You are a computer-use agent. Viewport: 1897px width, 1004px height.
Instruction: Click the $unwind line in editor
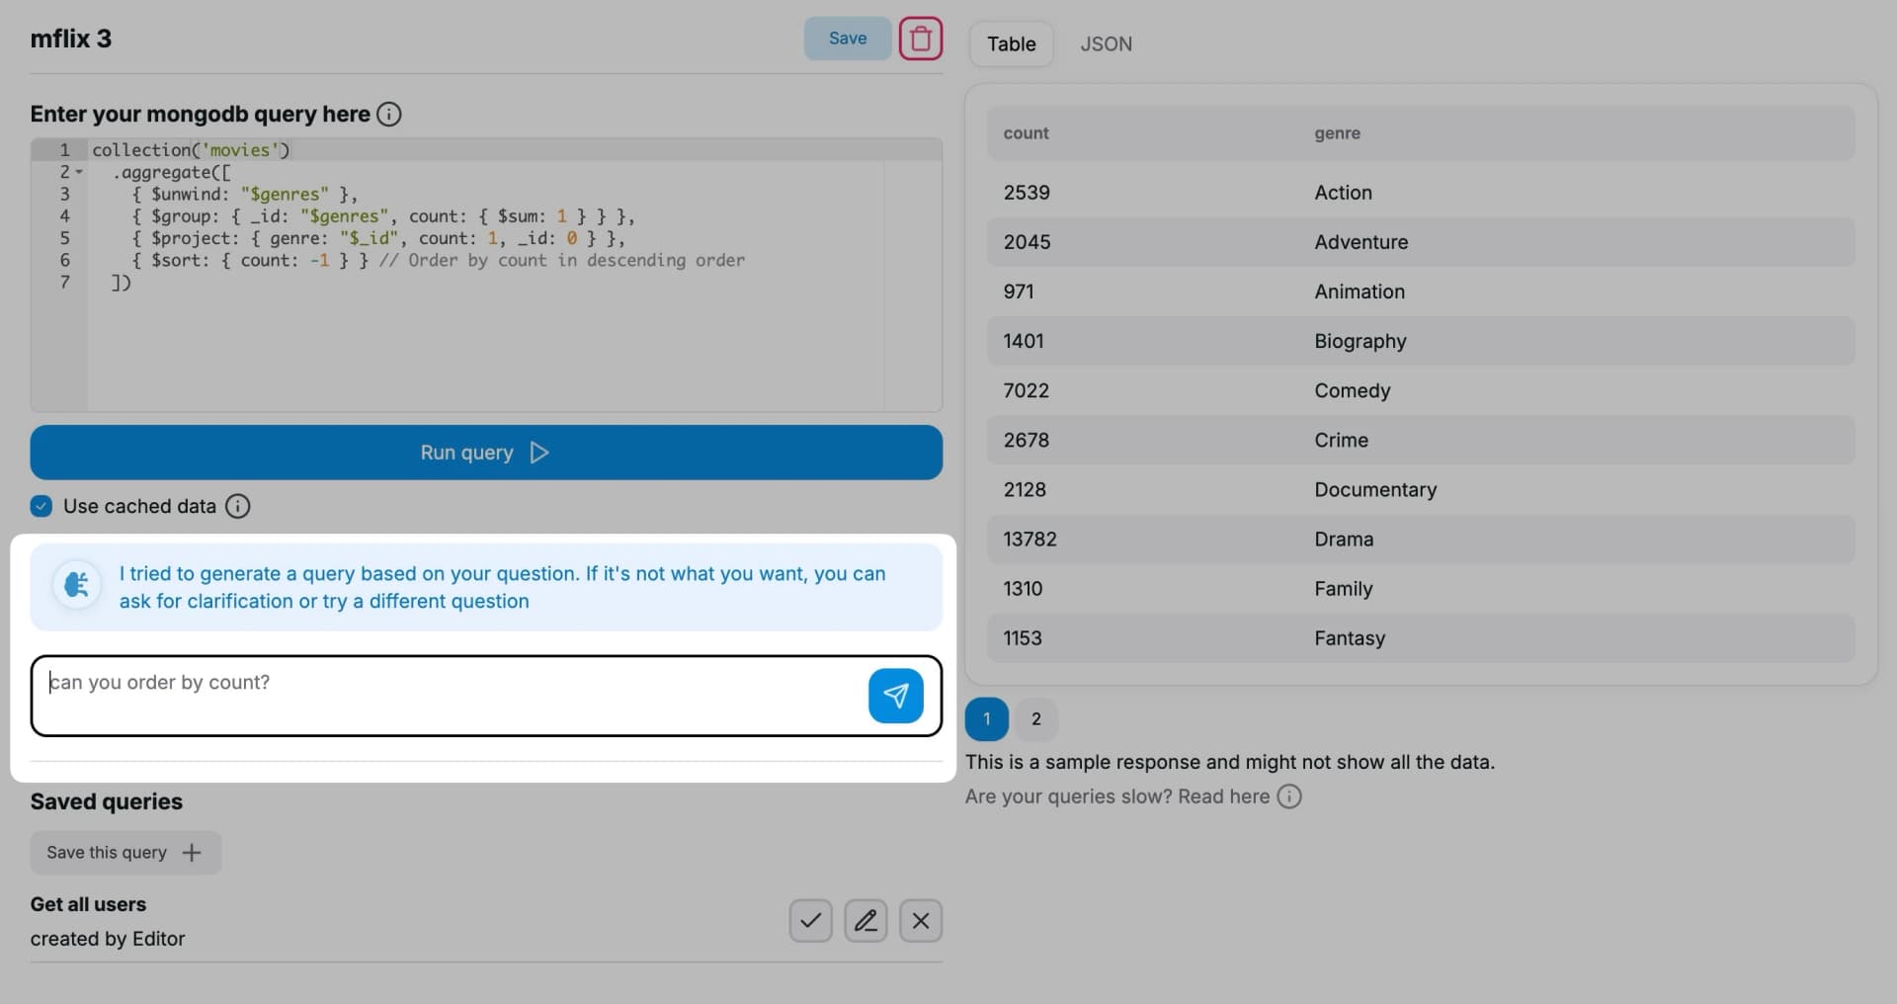coord(244,194)
